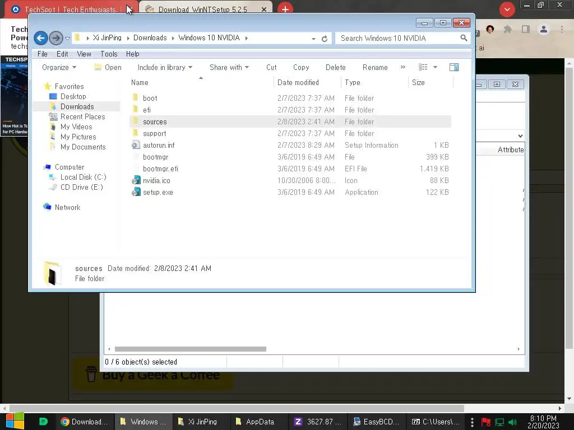
Task: Select the setup.exe application icon
Action: (x=136, y=192)
